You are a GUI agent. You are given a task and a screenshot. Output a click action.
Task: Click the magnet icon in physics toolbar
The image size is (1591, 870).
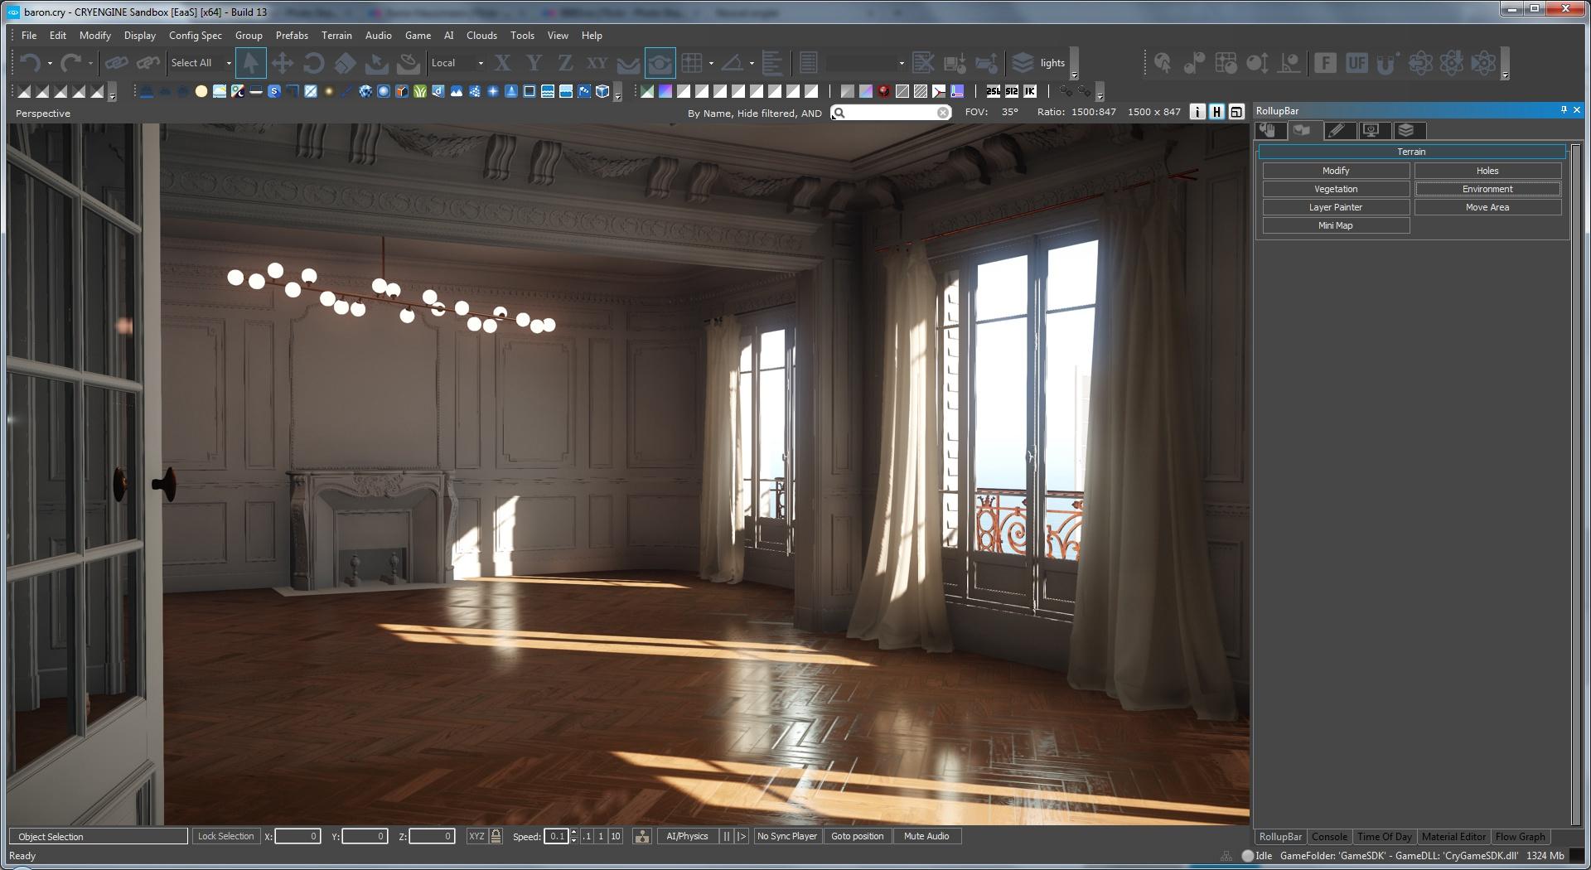(x=1387, y=63)
